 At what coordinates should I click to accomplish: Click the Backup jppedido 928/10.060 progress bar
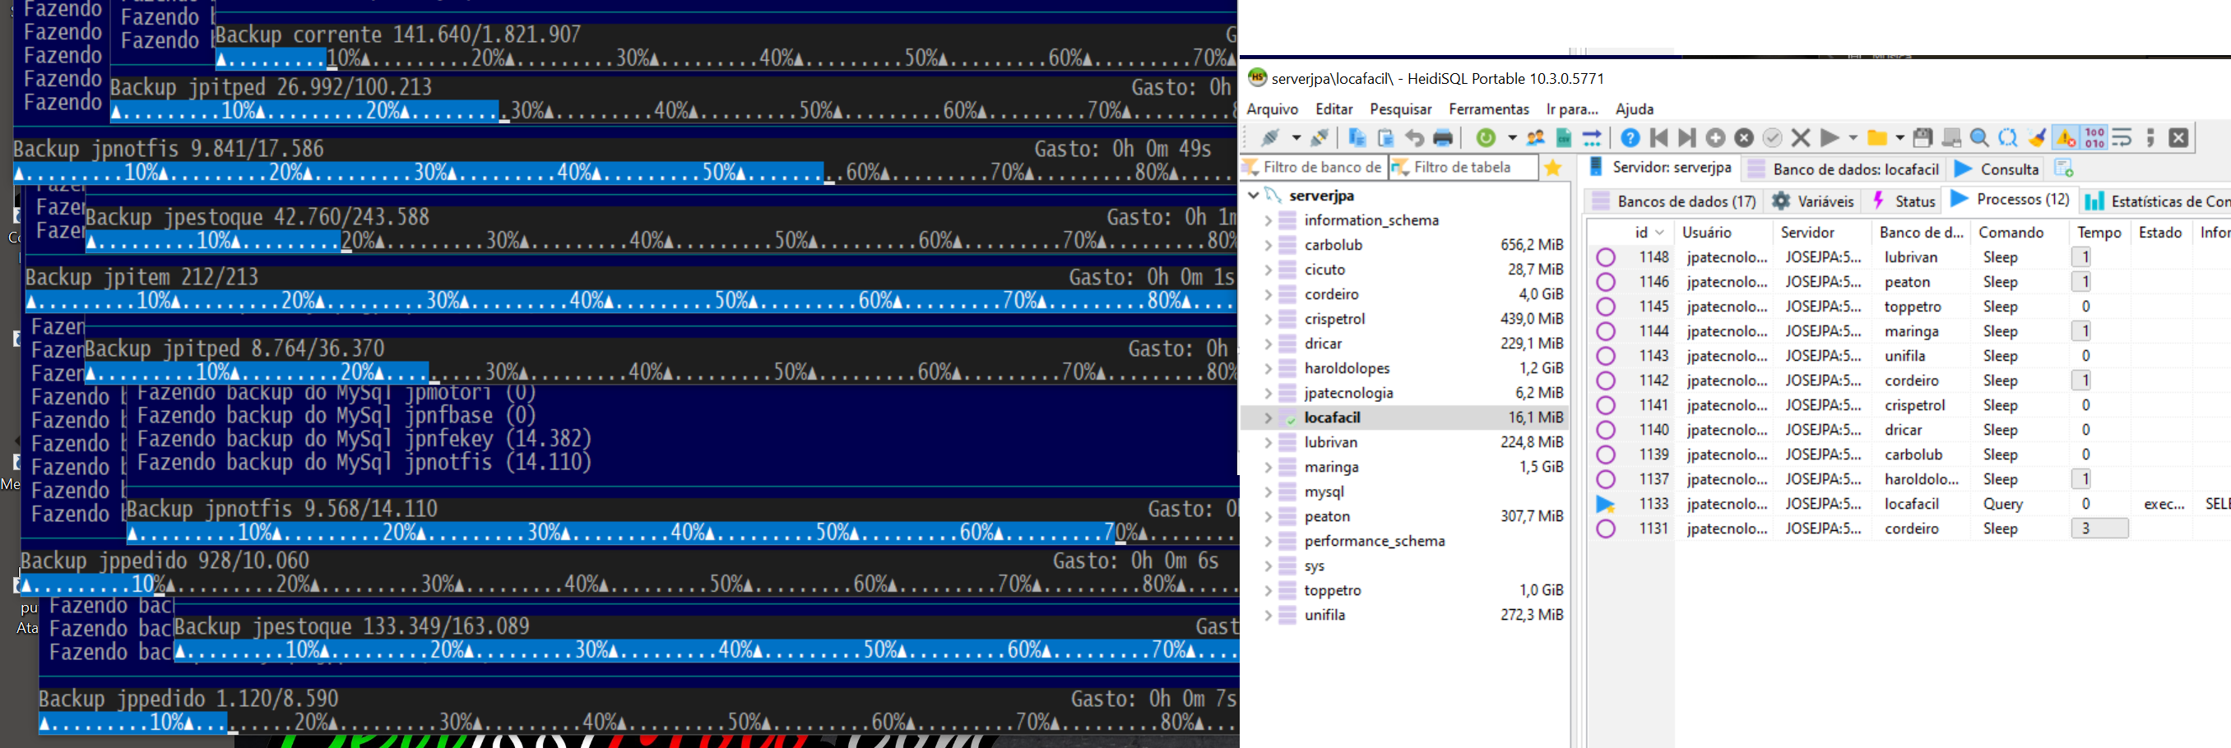[x=628, y=584]
